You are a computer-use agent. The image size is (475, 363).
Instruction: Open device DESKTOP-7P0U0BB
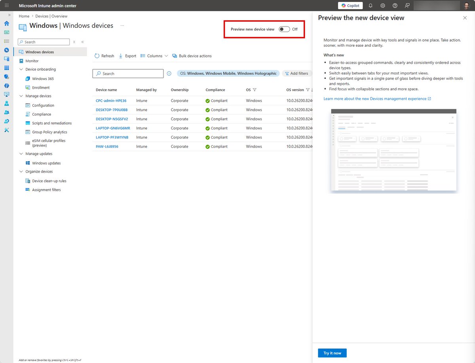tap(112, 110)
